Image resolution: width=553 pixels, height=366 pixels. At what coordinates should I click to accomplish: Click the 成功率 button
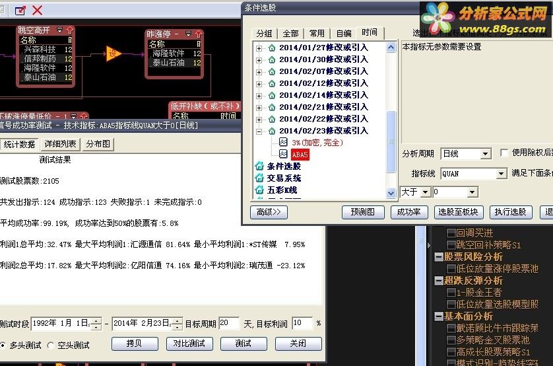tap(409, 212)
